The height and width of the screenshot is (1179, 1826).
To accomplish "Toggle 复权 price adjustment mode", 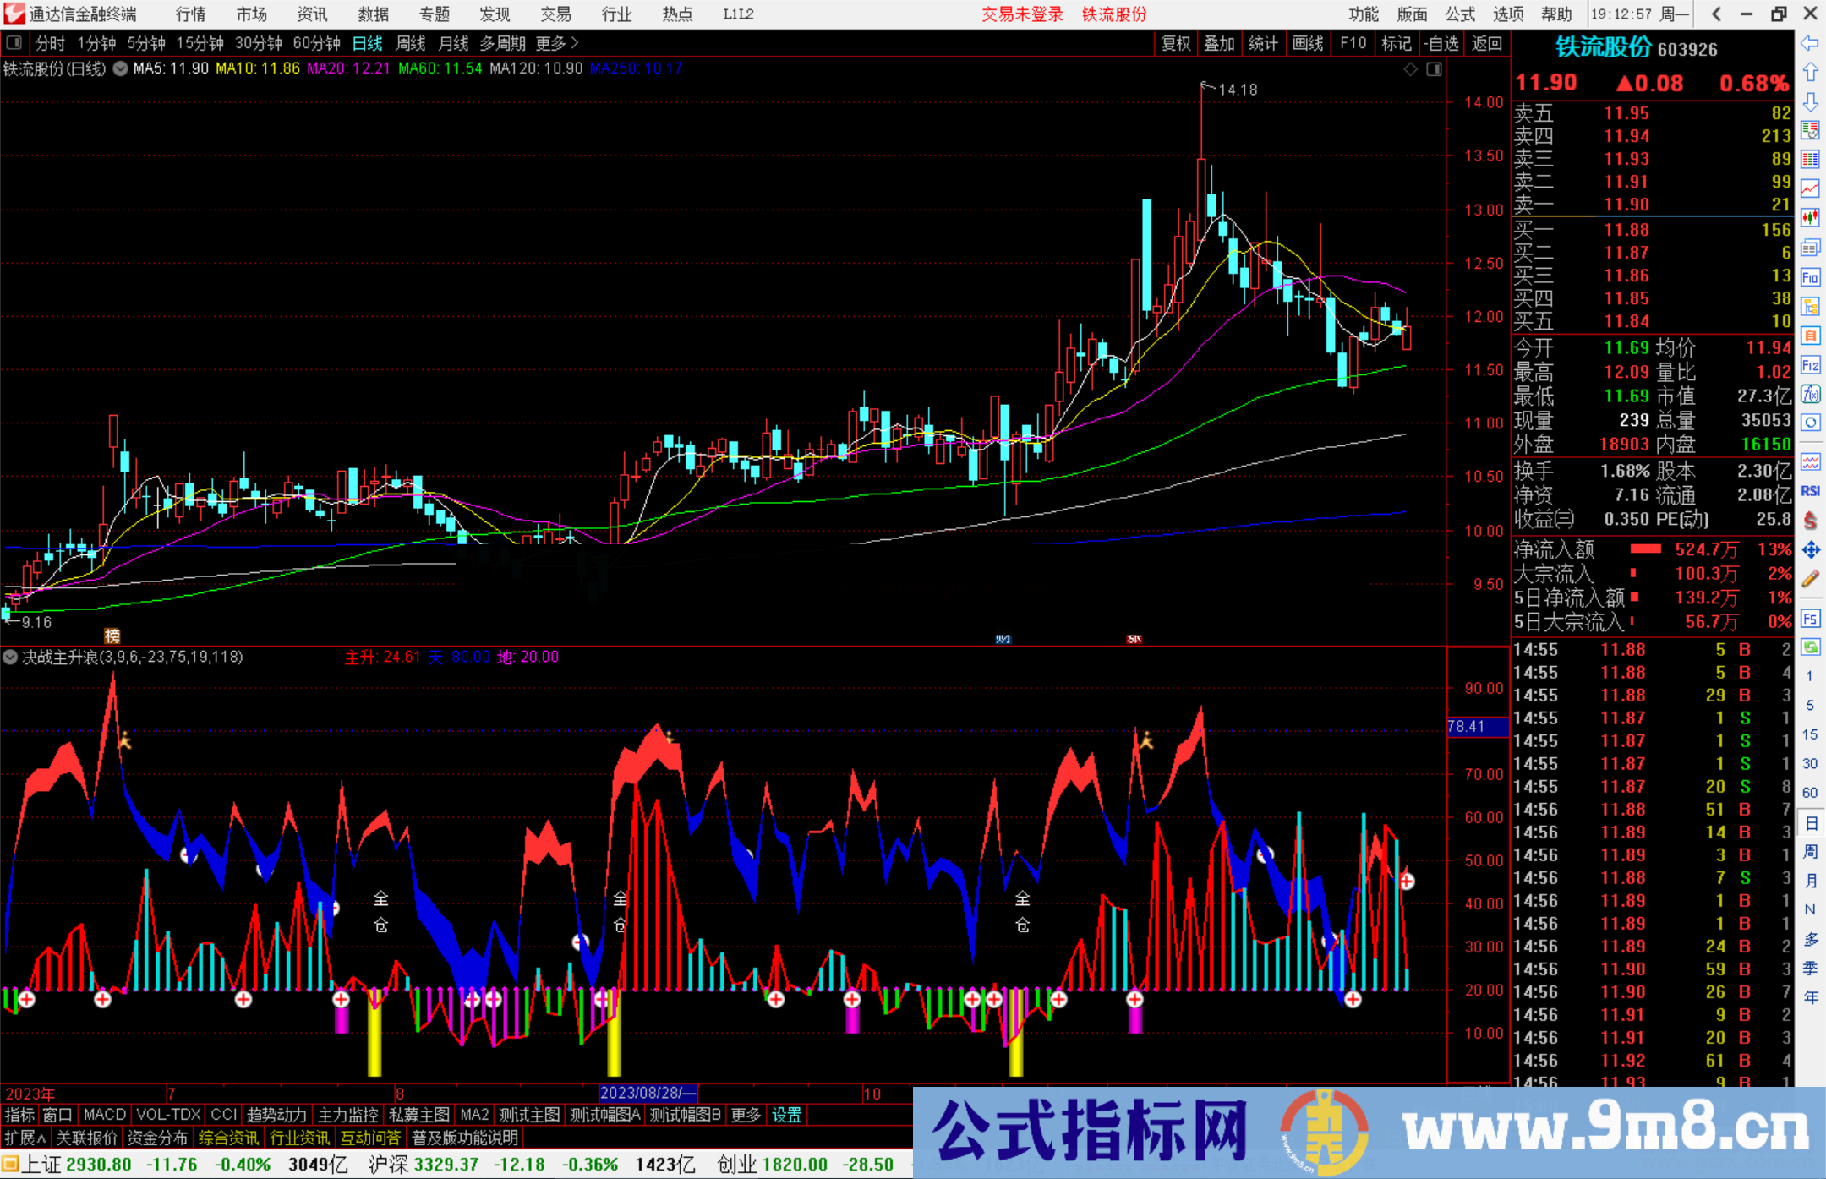I will coord(1175,43).
